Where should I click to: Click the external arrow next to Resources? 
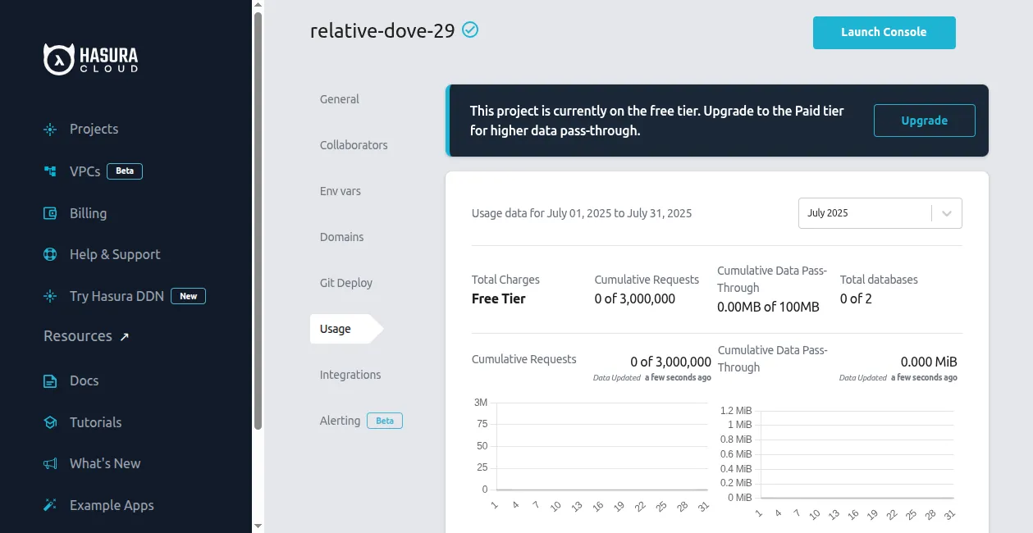(125, 336)
